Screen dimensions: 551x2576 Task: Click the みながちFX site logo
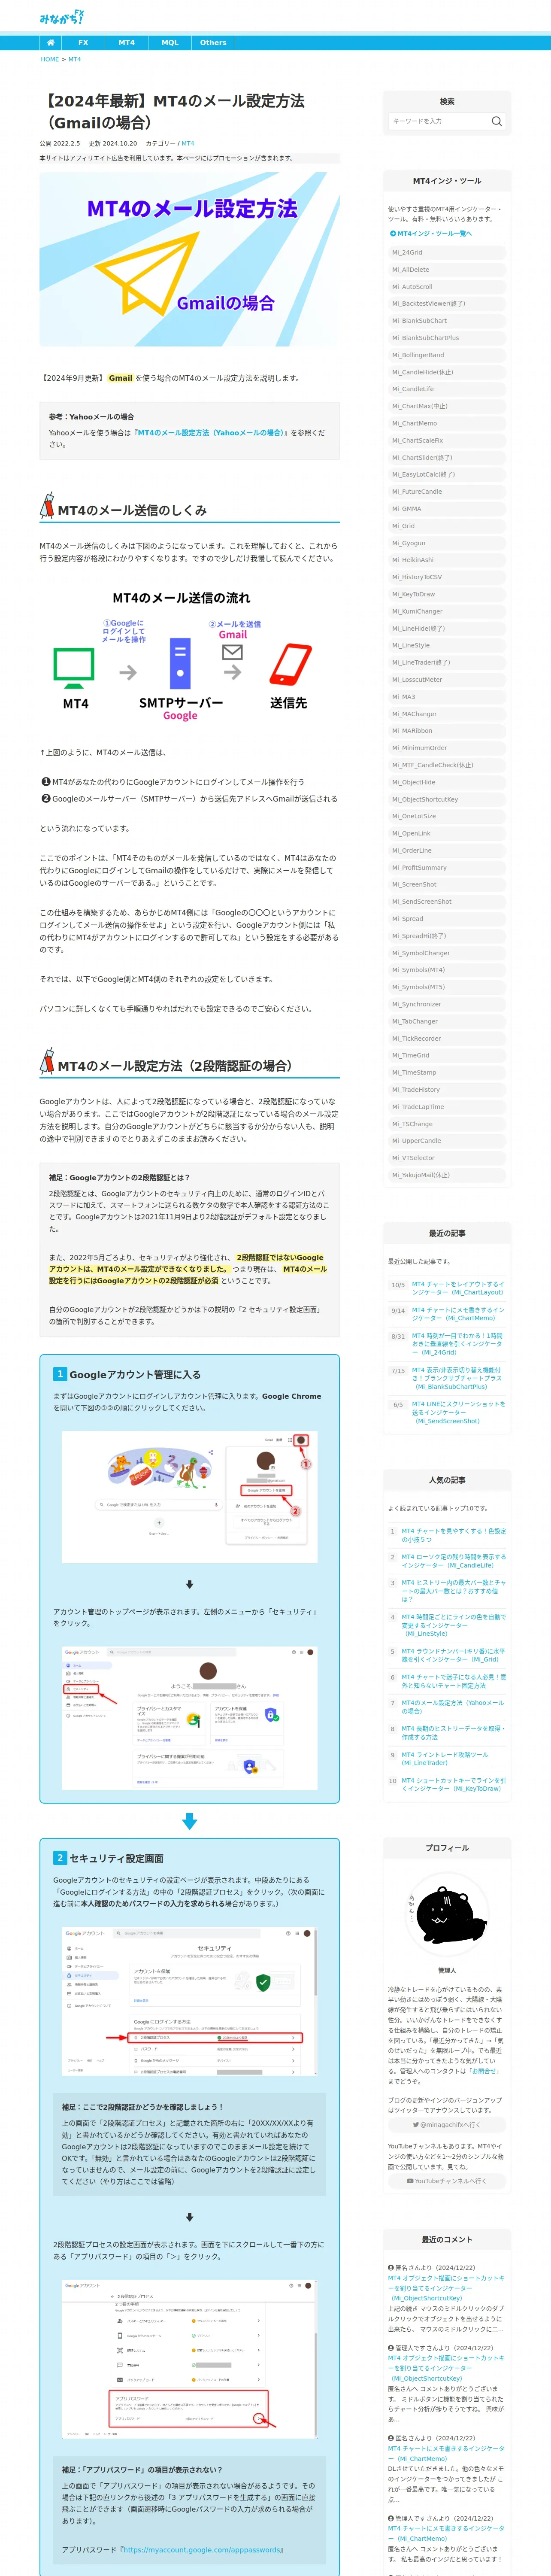(61, 17)
